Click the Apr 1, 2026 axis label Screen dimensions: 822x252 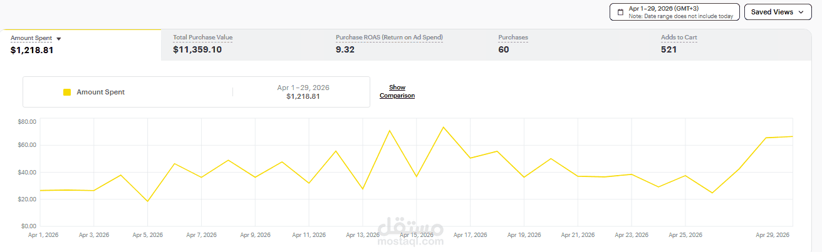pyautogui.click(x=43, y=235)
